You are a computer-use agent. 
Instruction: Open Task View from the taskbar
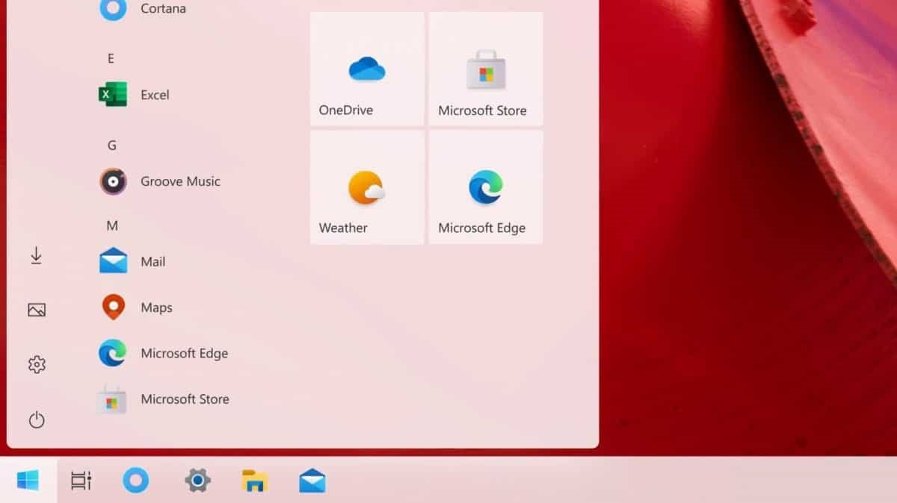click(x=81, y=481)
